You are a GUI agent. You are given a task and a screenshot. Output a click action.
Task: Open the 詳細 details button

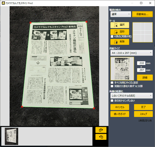(x=145, y=77)
